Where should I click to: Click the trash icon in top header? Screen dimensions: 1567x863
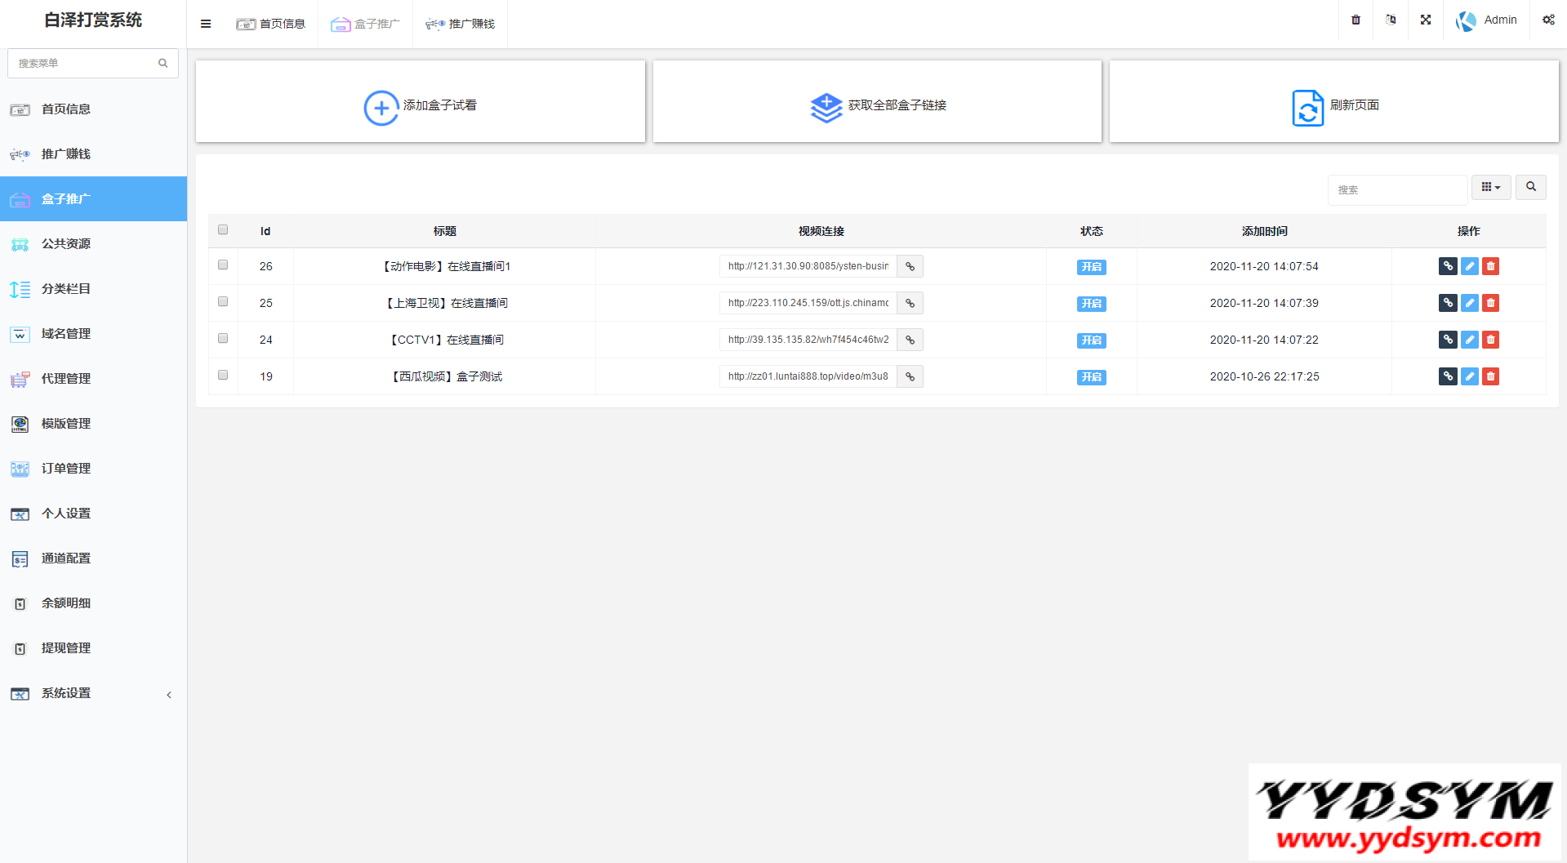[1356, 20]
